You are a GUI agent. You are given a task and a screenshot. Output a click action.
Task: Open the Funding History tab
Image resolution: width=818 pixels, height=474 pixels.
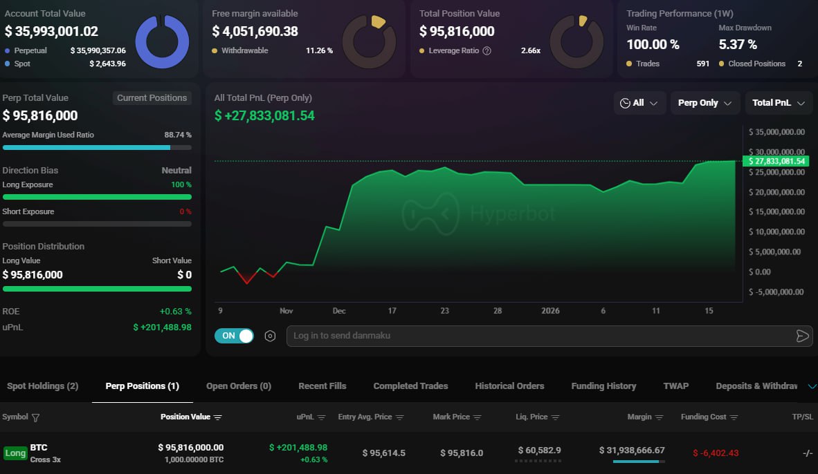click(x=603, y=386)
